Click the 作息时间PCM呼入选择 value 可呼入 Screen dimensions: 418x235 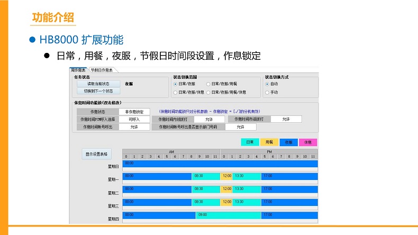(134, 119)
